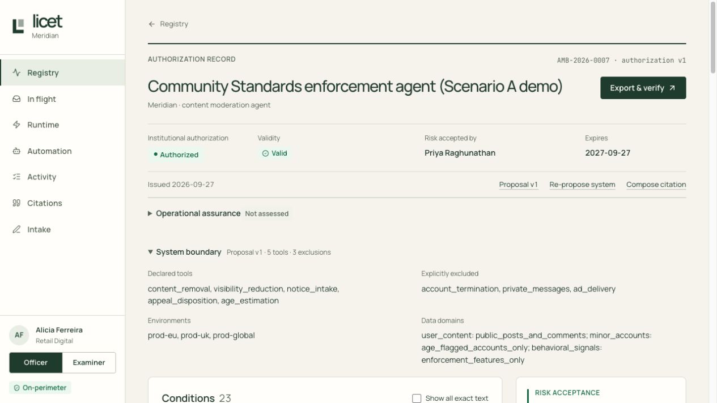Click the Valid status badge
Screen dimensions: 717x403
point(275,153)
